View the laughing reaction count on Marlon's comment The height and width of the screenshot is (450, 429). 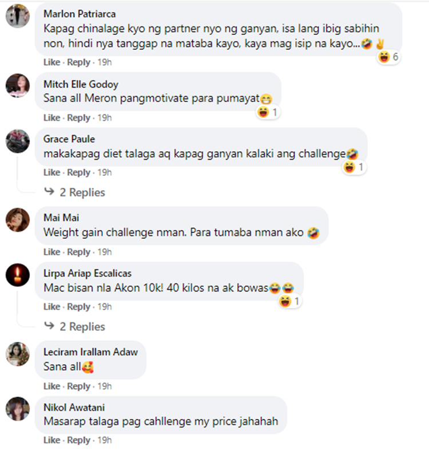tap(388, 57)
